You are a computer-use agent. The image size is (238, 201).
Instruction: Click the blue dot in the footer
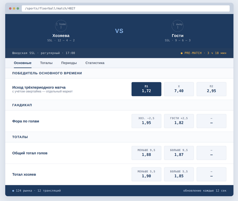point(13,191)
